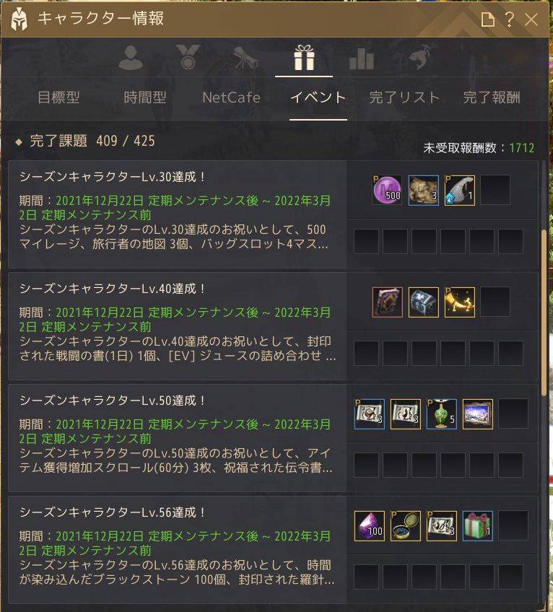Open the scroll journal tab icon

pyautogui.click(x=245, y=58)
